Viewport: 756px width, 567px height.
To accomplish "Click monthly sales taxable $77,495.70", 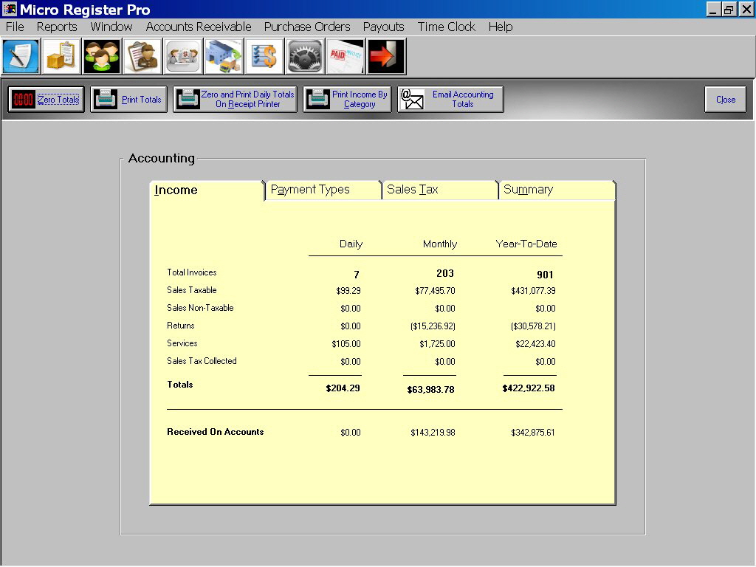I will (x=435, y=291).
